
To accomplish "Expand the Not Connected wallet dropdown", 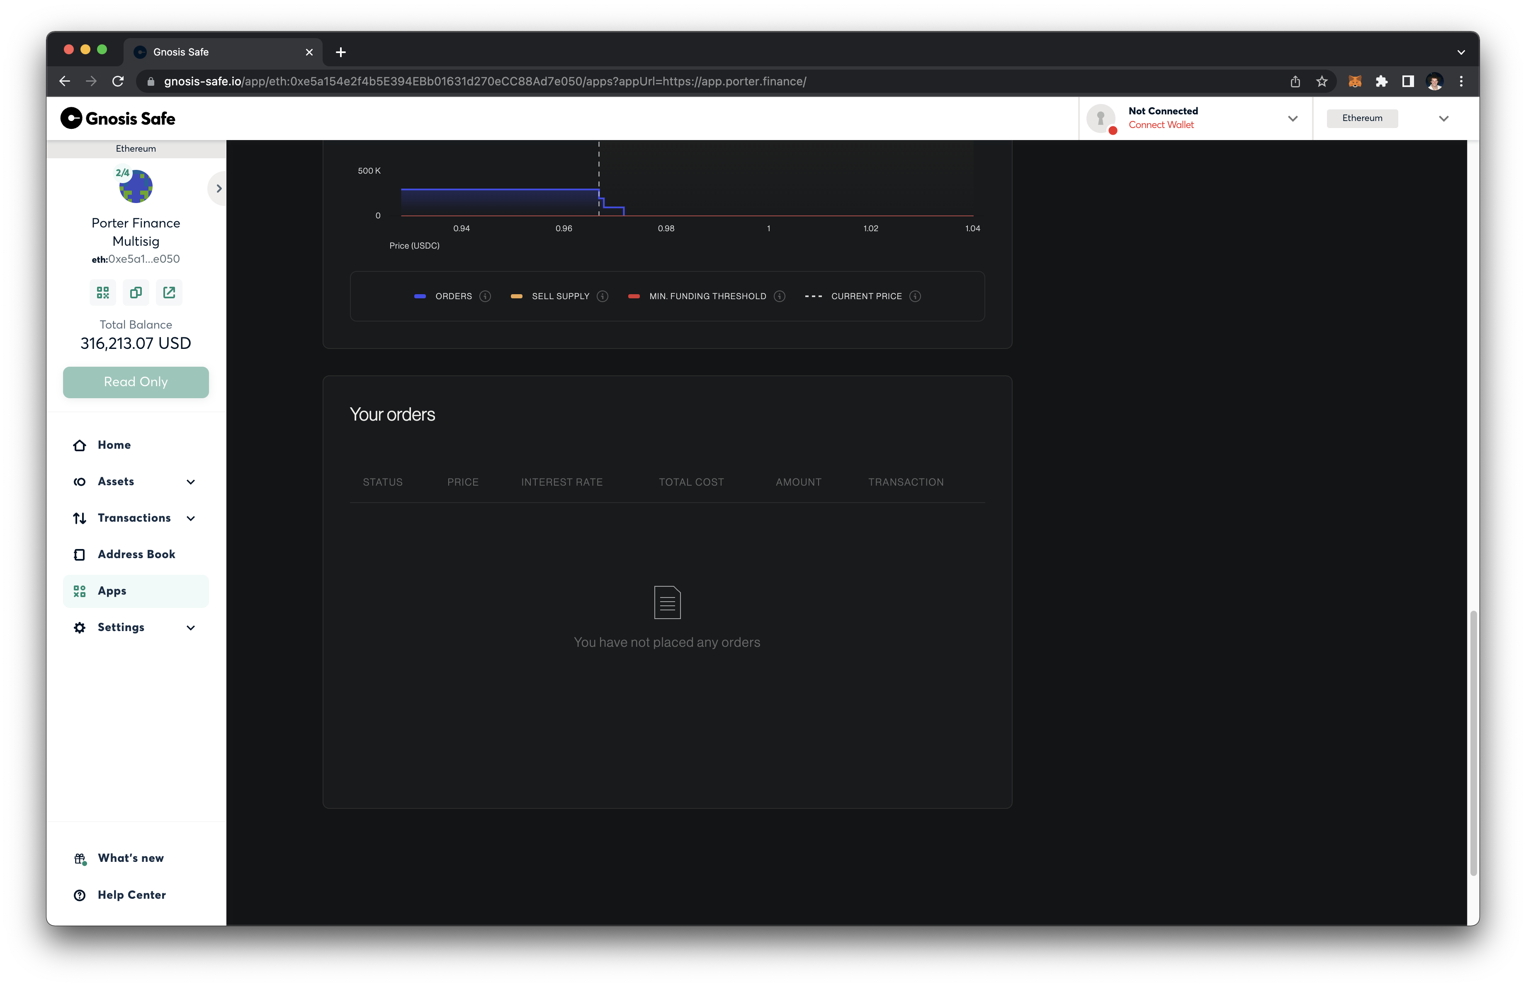I will pyautogui.click(x=1293, y=119).
